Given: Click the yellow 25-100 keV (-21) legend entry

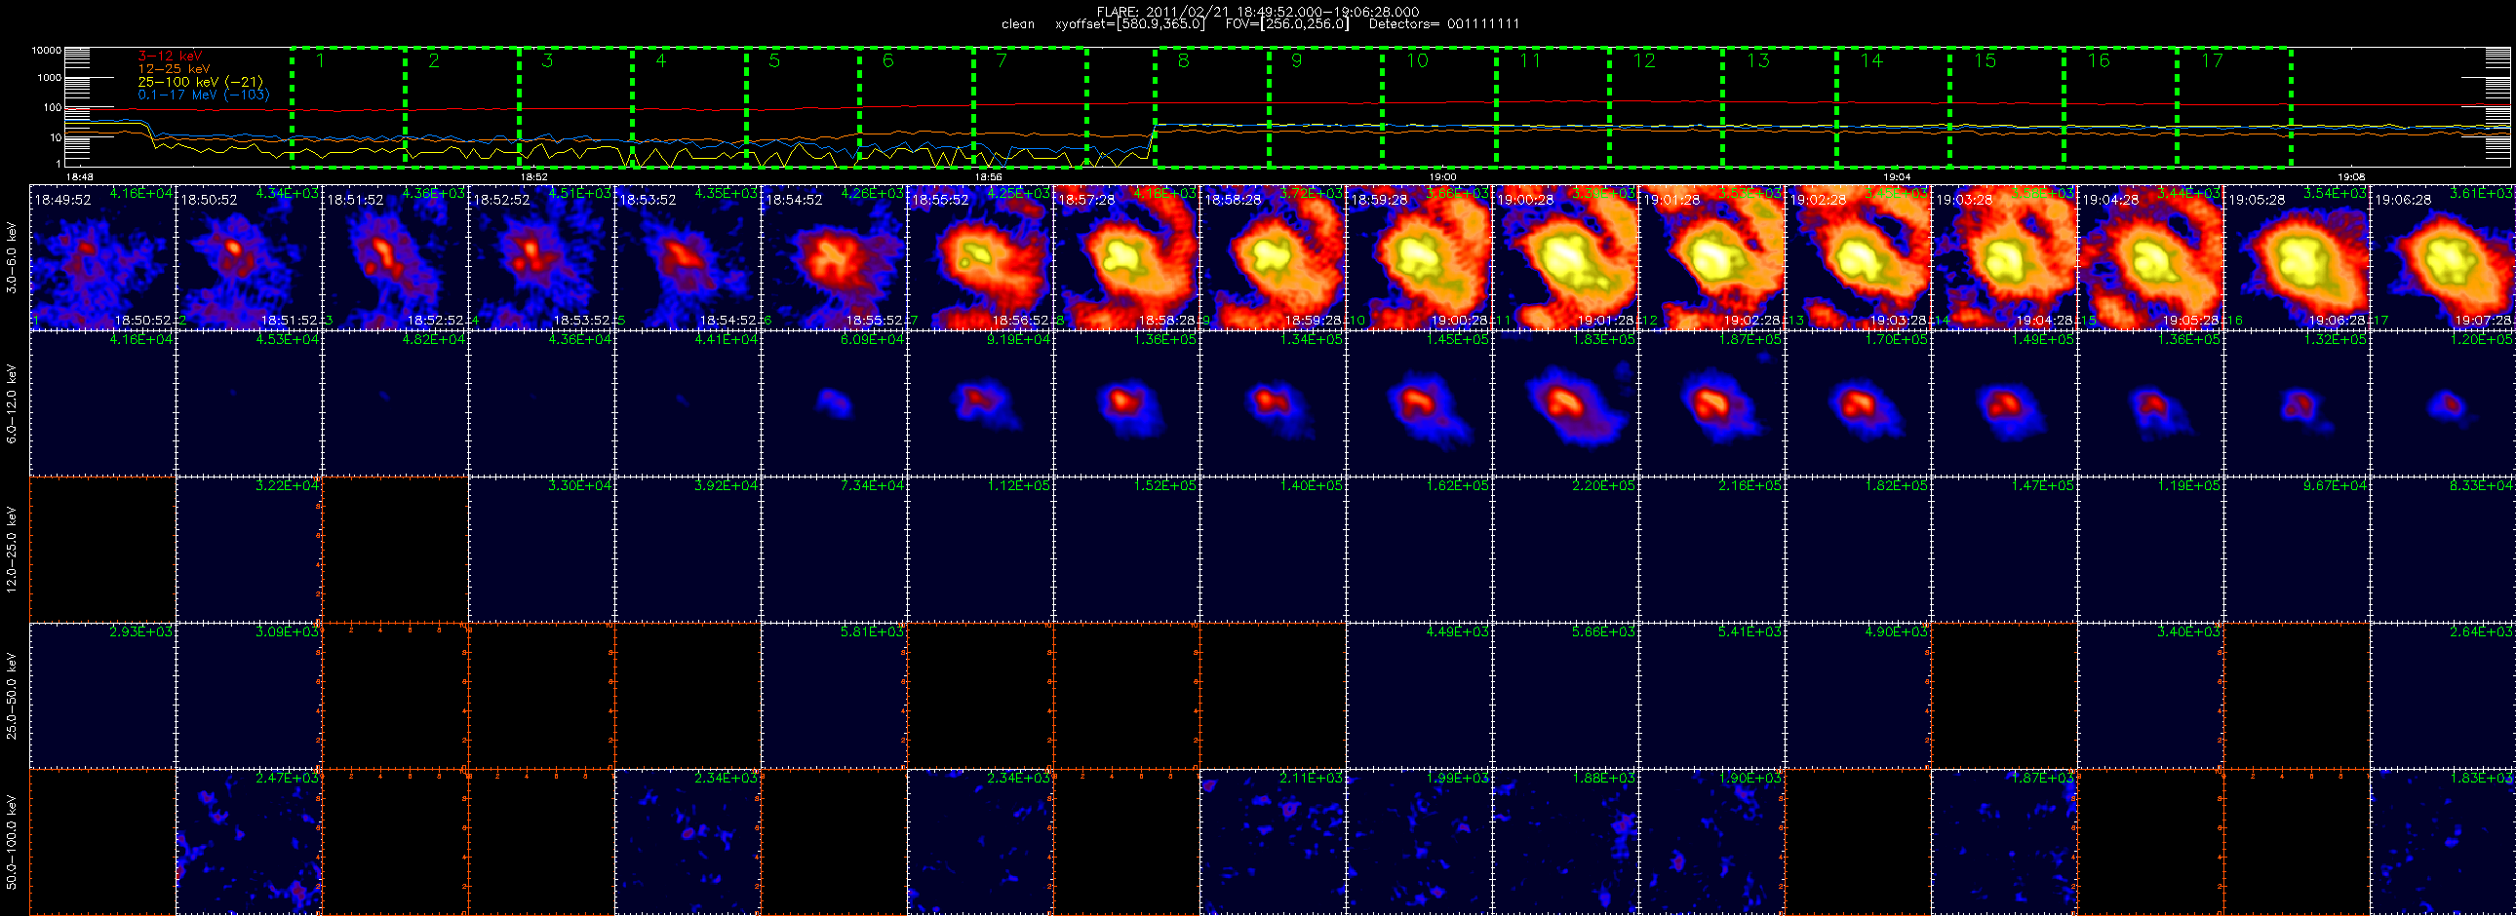Looking at the screenshot, I should coord(200,82).
